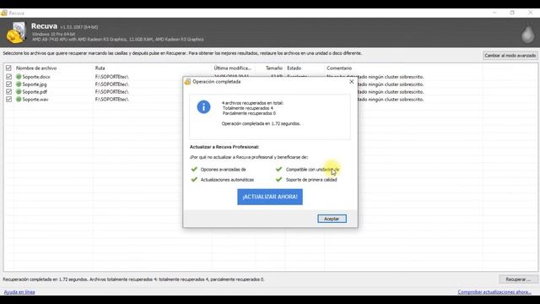540x304 pixels.
Task: Uncheck the Soporte.docx checkbox
Action: [9, 77]
